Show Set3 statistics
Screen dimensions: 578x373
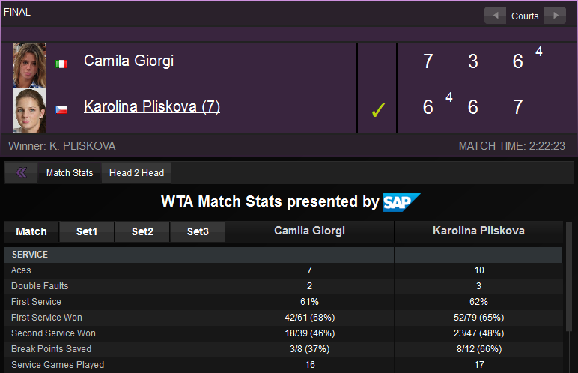click(x=198, y=231)
